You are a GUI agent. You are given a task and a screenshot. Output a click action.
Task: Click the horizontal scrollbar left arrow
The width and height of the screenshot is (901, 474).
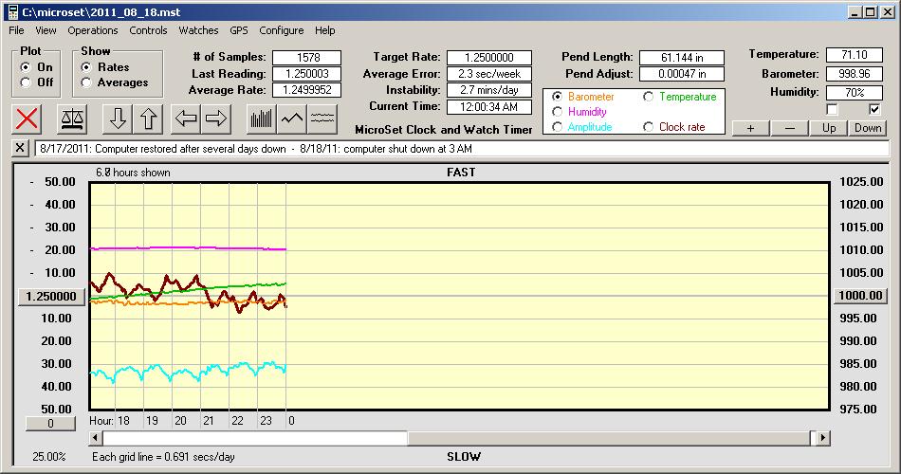tap(96, 438)
